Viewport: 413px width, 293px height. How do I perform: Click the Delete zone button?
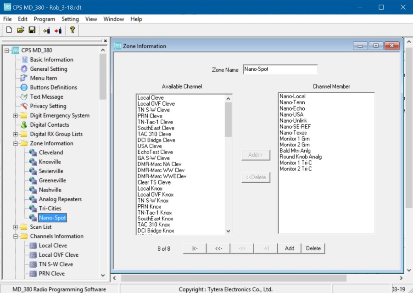tap(313, 248)
